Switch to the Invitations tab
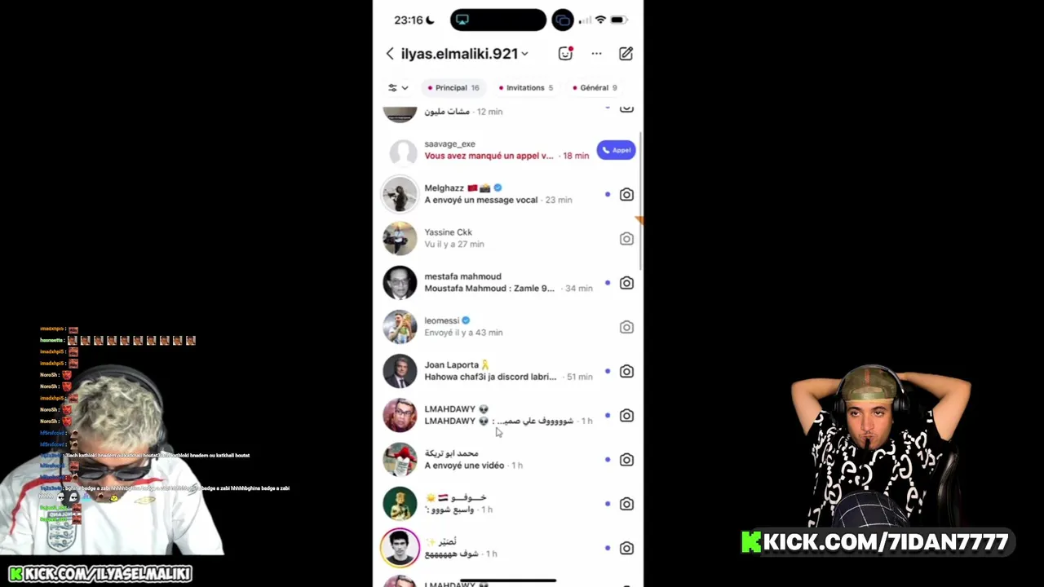This screenshot has width=1044, height=587. tap(526, 88)
